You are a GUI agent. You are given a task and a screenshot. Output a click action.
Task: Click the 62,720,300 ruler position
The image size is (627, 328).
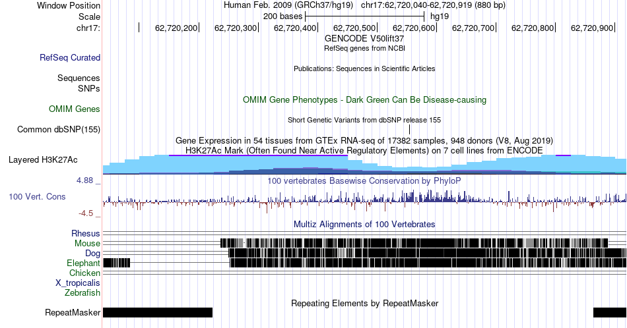(x=236, y=28)
